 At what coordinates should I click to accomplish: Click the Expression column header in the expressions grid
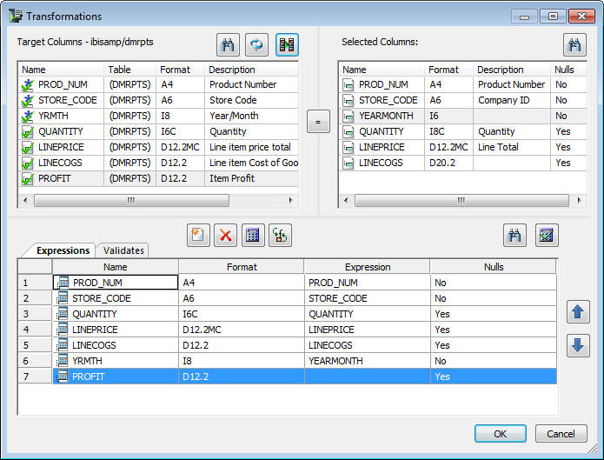point(368,267)
